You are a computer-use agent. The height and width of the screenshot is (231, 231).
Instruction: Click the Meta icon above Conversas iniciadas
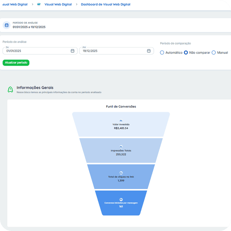[x=121, y=199]
